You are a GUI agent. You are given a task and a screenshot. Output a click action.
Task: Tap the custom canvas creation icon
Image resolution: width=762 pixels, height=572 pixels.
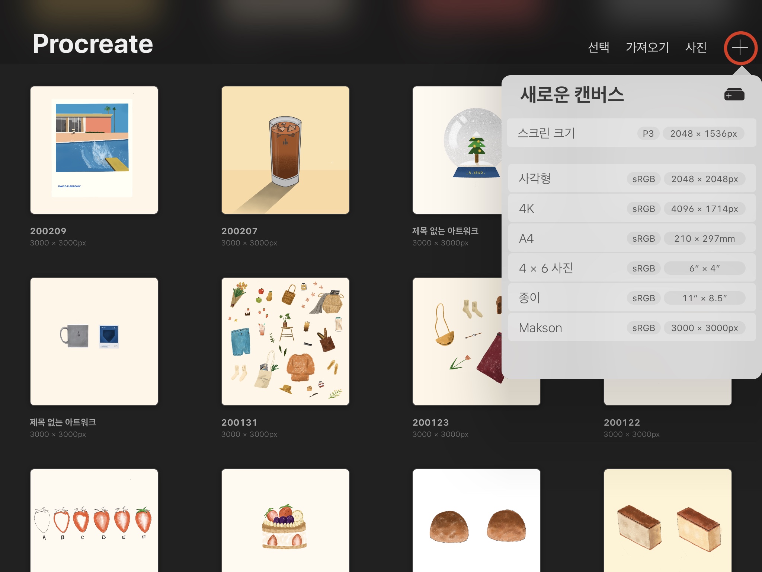tap(734, 95)
